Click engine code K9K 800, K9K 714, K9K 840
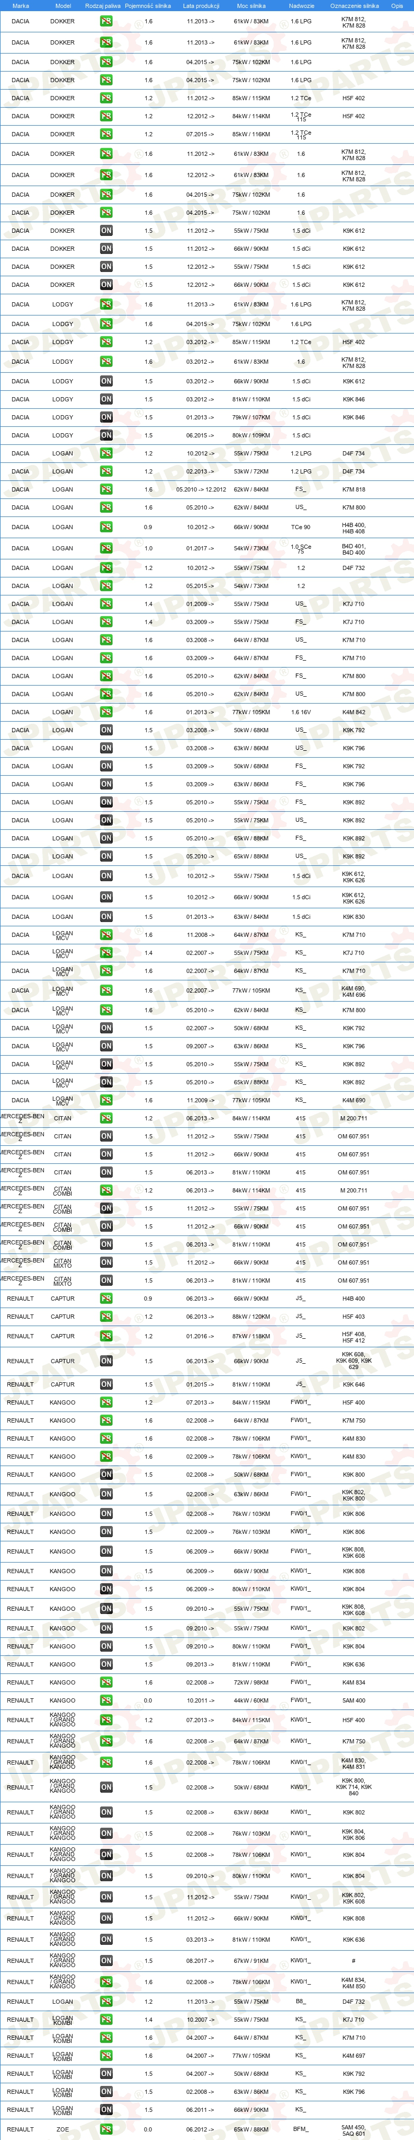This screenshot has width=414, height=2140. click(354, 1787)
